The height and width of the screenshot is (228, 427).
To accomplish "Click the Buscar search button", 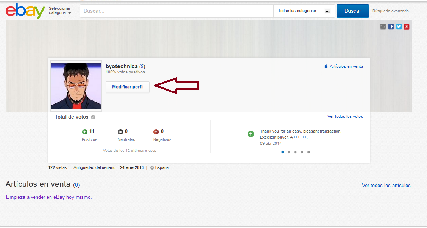I will [353, 11].
